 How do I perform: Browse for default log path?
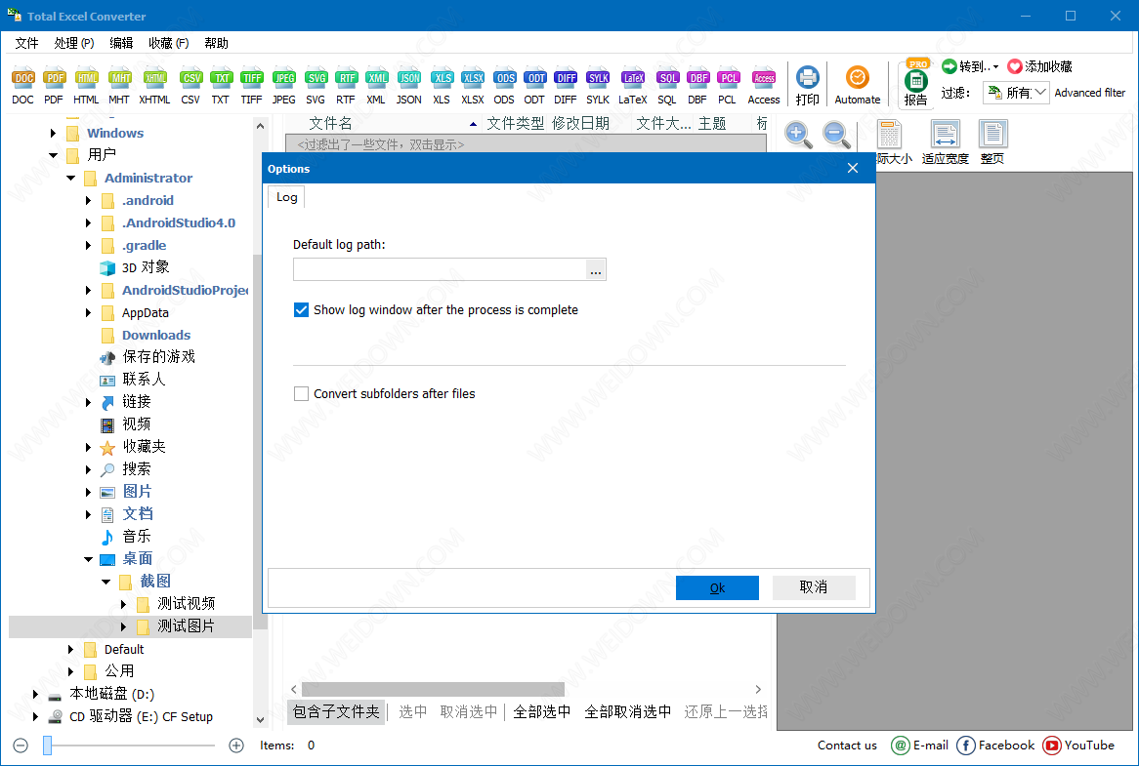point(596,270)
